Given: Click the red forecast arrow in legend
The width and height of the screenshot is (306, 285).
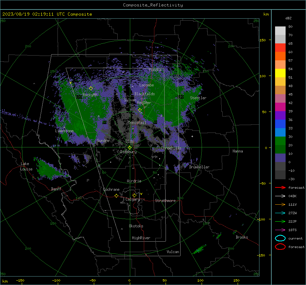Looking at the screenshot, I should pos(280,187).
